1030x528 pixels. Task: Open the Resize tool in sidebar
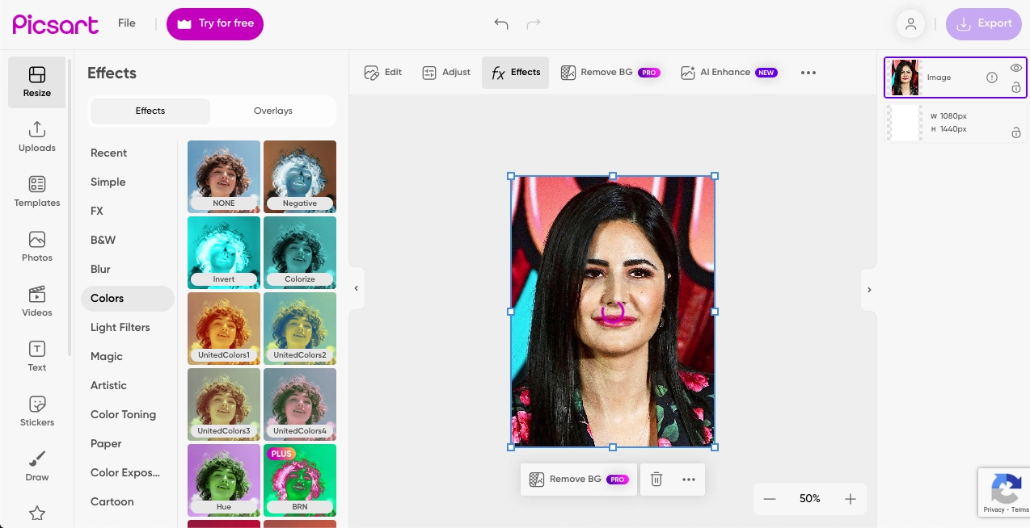point(37,82)
